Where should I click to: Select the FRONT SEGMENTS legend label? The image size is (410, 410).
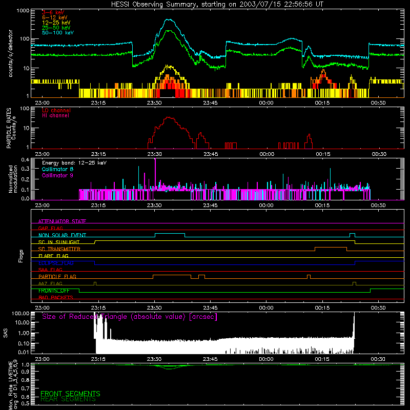(70, 394)
